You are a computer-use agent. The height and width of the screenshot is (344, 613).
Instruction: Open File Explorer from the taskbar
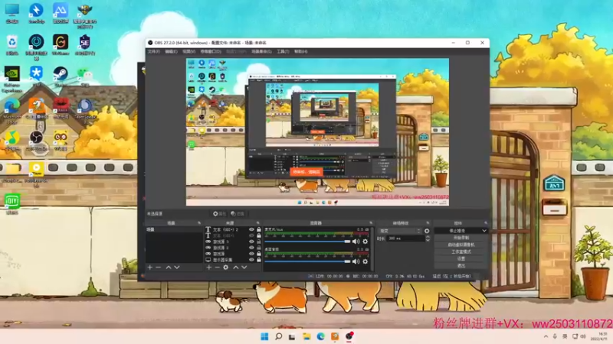pos(306,336)
